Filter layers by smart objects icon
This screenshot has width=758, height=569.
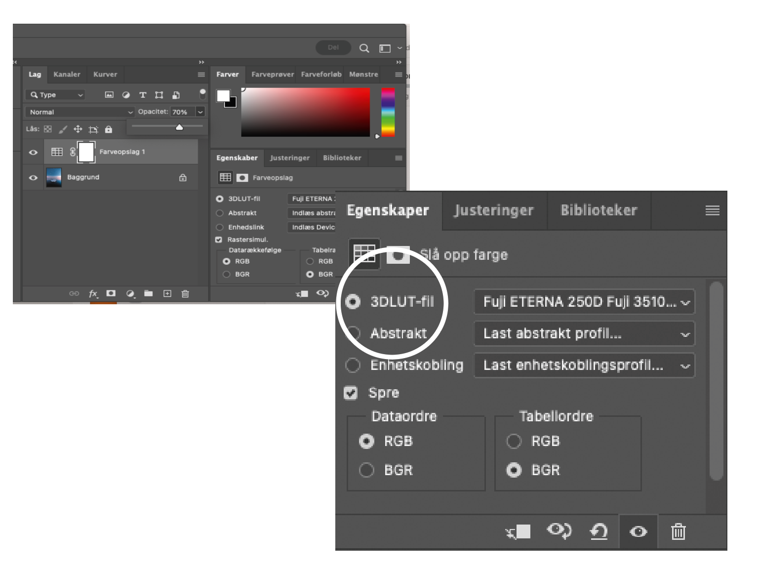pyautogui.click(x=176, y=95)
